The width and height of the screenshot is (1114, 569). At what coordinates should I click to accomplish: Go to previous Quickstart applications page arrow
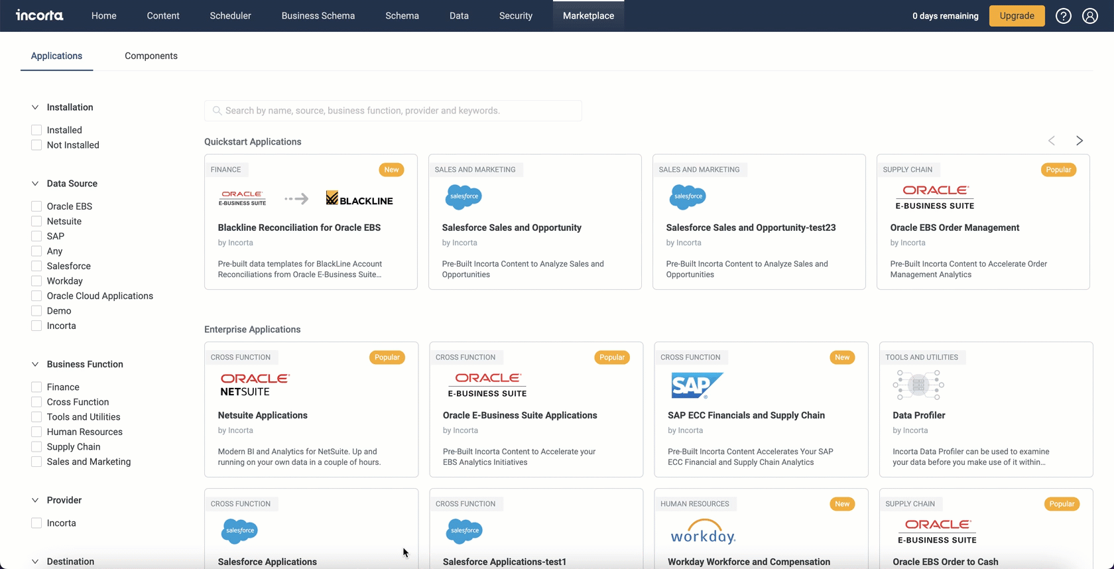tap(1052, 141)
